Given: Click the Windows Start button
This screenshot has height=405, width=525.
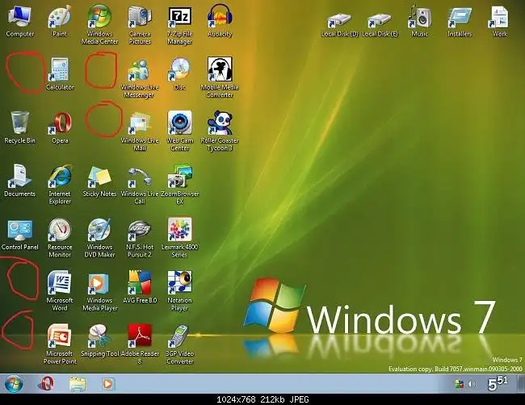Looking at the screenshot, I should pos(14,382).
